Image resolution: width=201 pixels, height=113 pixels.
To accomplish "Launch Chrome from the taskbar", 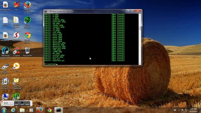I will click(50, 110).
